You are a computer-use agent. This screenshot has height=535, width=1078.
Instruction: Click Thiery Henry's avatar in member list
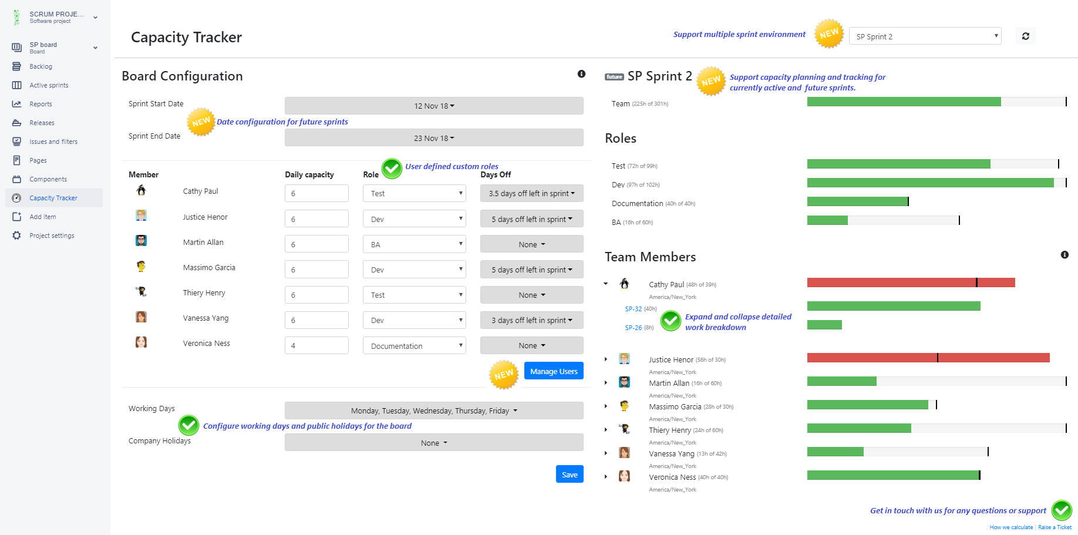141,291
